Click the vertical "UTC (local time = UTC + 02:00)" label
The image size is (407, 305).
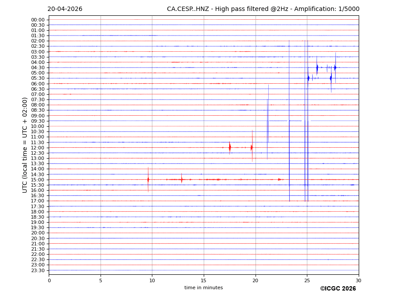coord(25,145)
